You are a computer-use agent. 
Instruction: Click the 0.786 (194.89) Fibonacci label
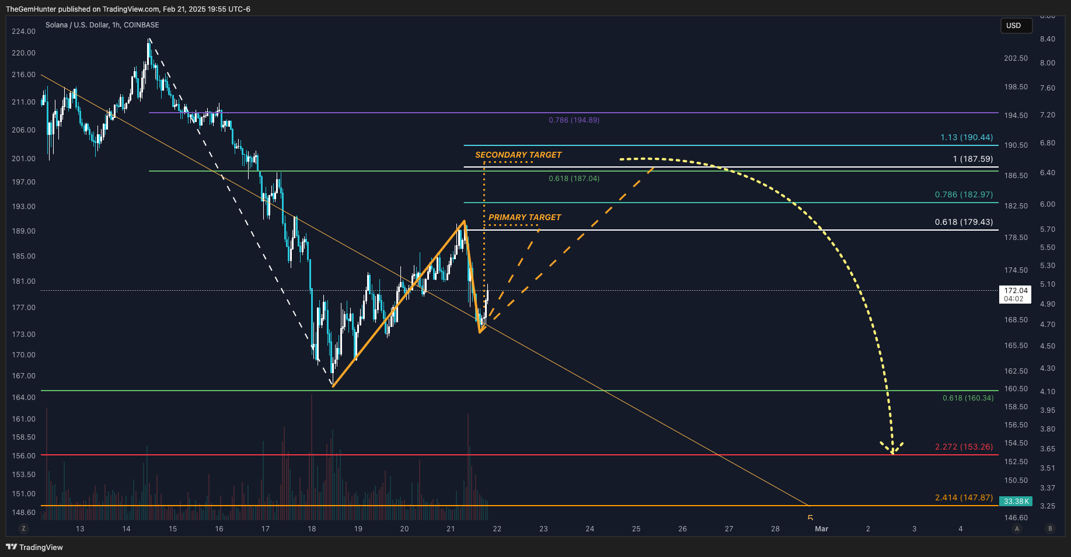tap(574, 120)
